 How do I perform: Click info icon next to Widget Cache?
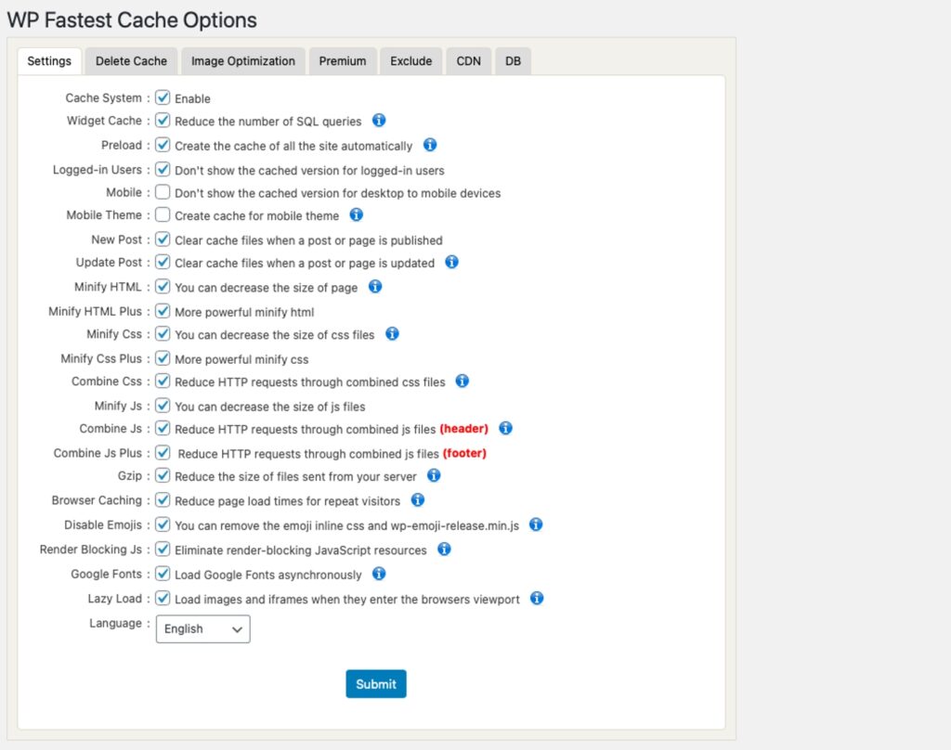tap(379, 121)
